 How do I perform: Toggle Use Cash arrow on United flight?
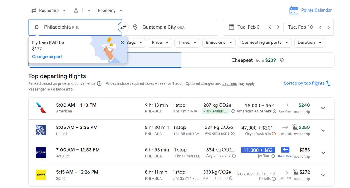[x=285, y=127]
